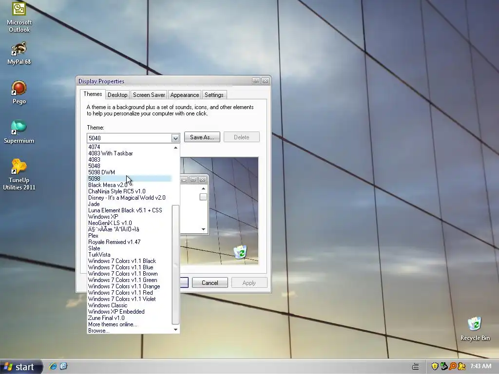Choose Windows 7 Colors v1.1 Green
The height and width of the screenshot is (374, 499).
tap(130, 280)
